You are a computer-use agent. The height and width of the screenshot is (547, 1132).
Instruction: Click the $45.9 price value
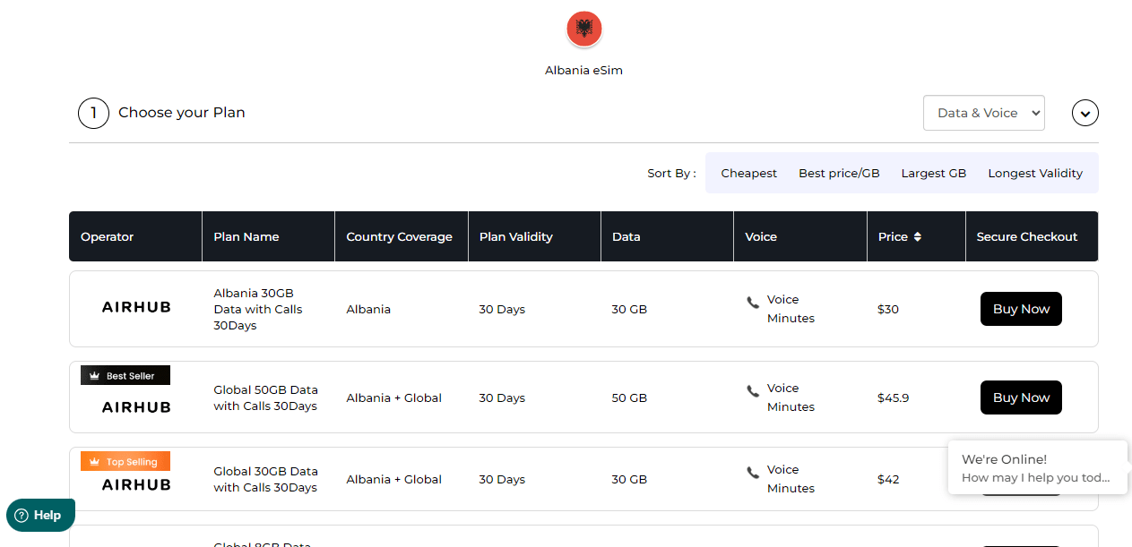coord(894,398)
